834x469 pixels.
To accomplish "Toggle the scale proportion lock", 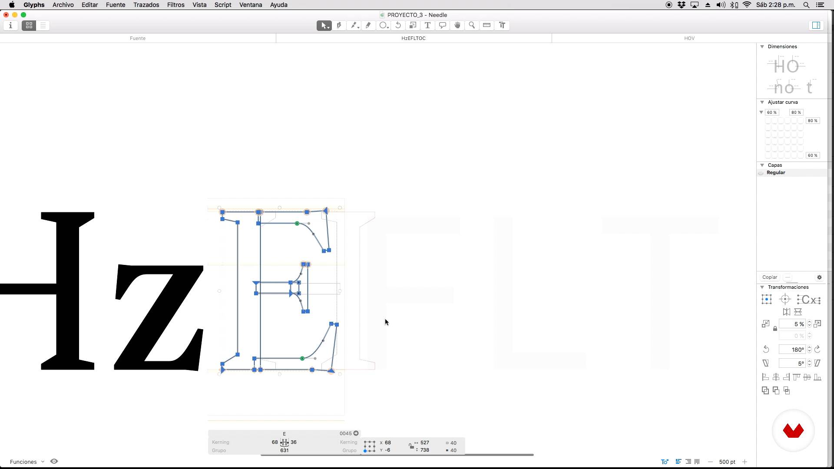I will (775, 329).
